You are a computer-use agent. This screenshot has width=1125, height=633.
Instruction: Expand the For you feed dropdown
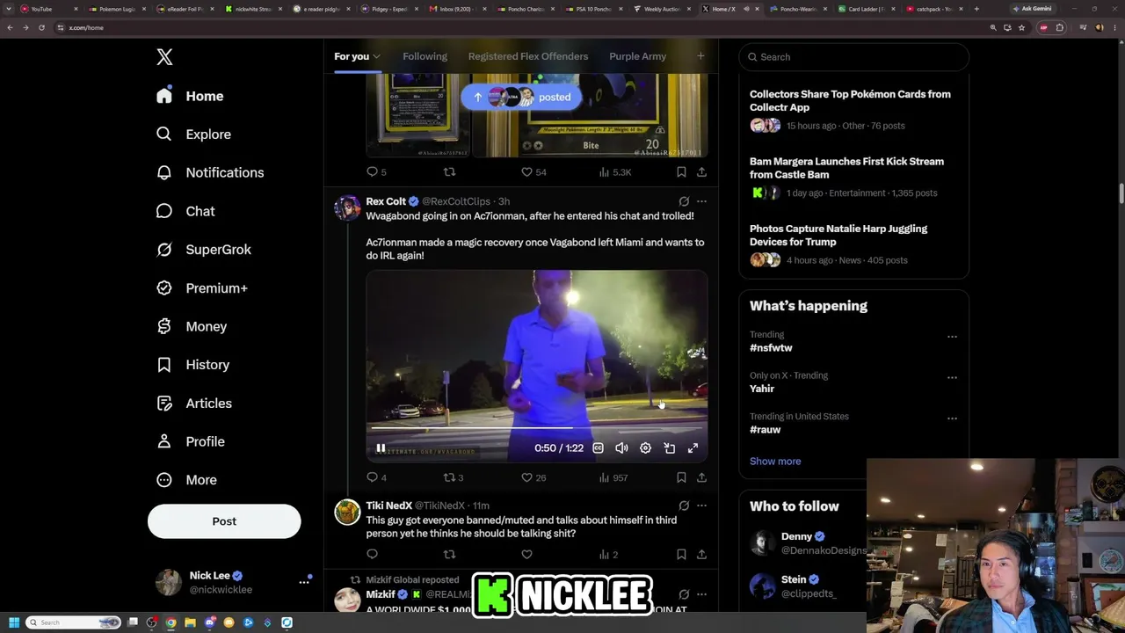tap(376, 57)
